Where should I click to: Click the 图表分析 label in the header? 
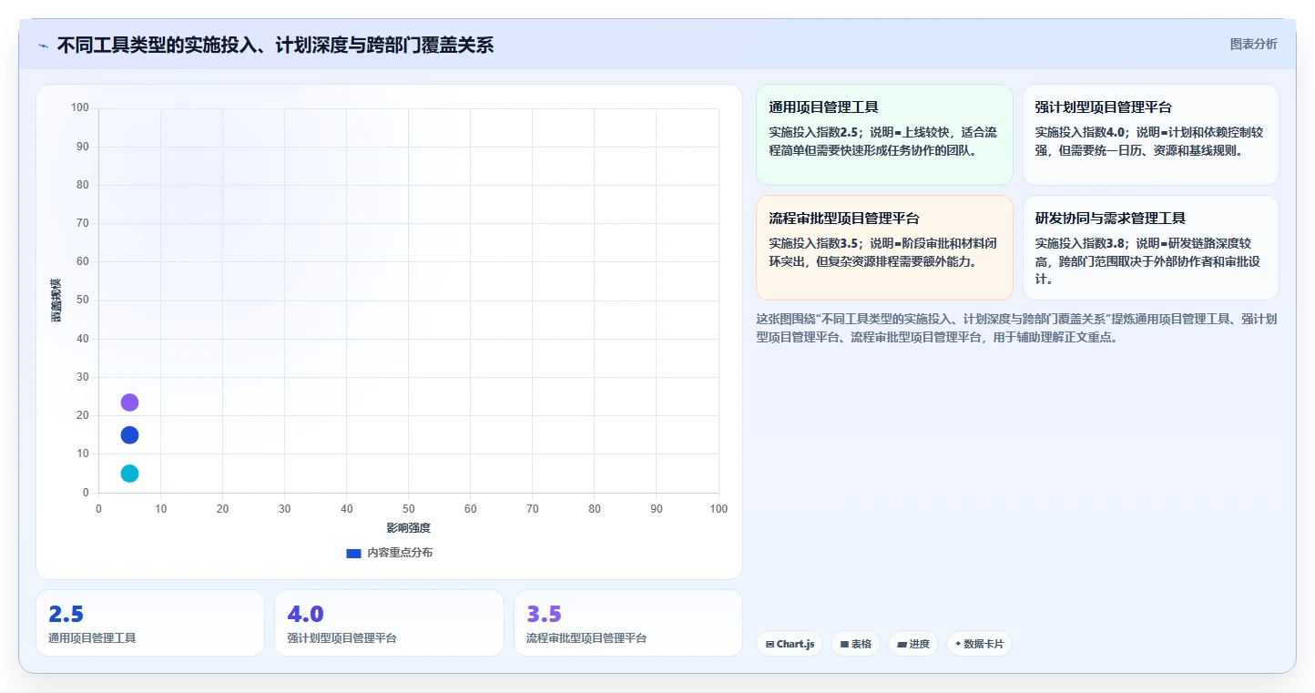pos(1253,44)
